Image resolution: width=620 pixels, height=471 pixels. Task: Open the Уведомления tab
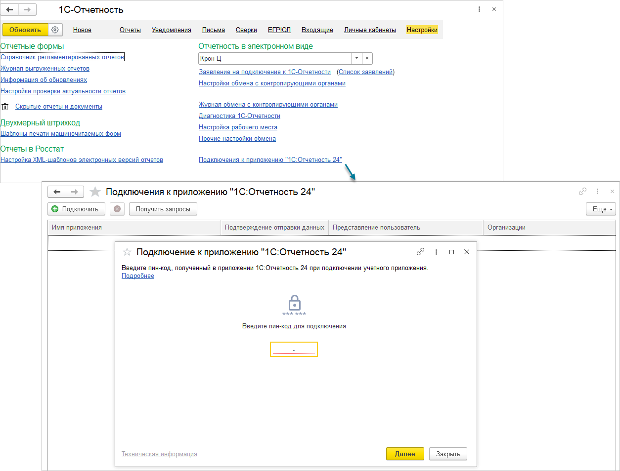coord(172,30)
